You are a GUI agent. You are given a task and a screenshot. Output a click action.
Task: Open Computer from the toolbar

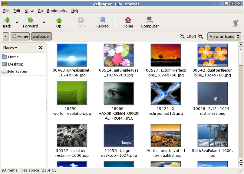point(150,23)
